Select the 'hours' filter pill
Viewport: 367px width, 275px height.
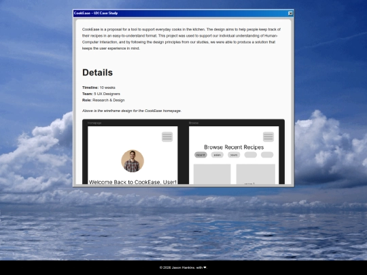click(234, 155)
